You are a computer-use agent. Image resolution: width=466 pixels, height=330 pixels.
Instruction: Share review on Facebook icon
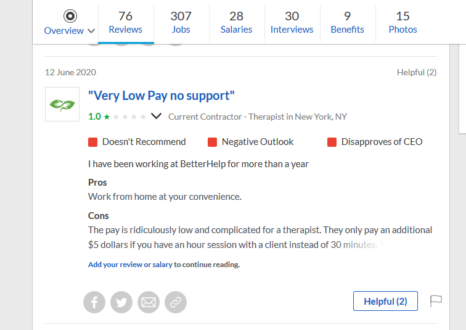click(x=94, y=302)
